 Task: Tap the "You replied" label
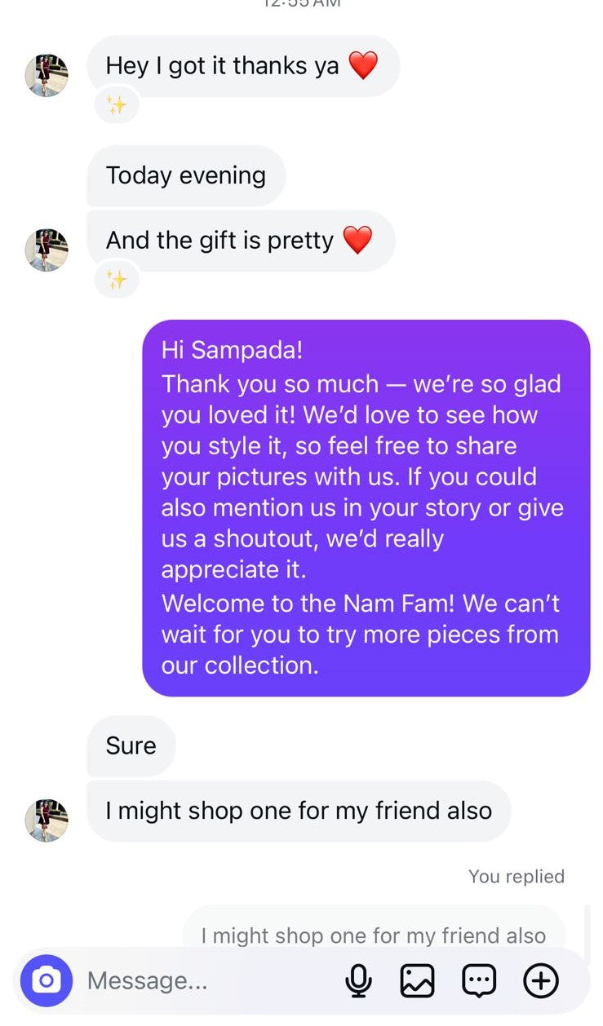(x=516, y=877)
